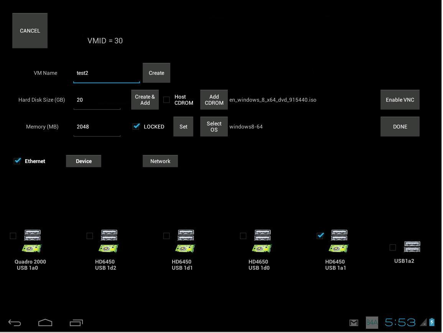Click the HD6450 USB 1d2 device icon
Image resolution: width=443 pixels, height=333 pixels.
tap(109, 241)
